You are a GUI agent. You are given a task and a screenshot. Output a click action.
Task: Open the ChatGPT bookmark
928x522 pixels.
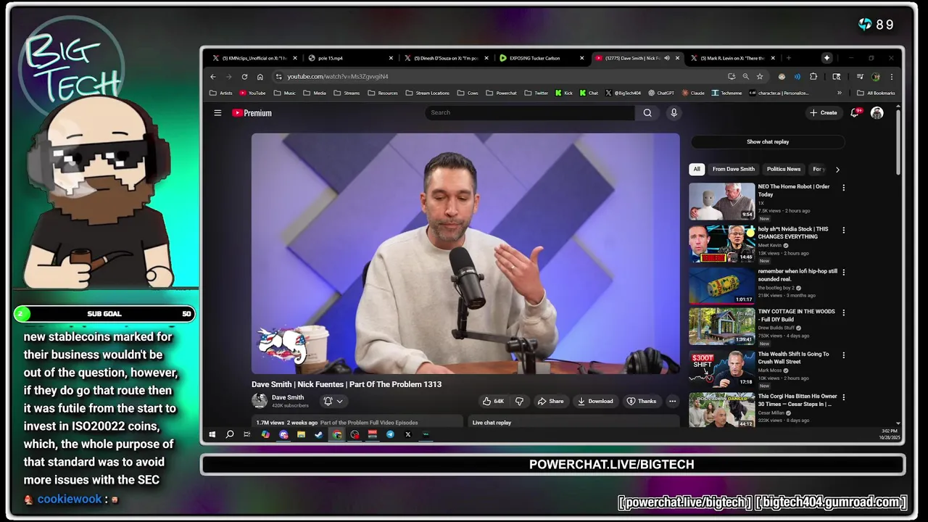[x=660, y=93]
